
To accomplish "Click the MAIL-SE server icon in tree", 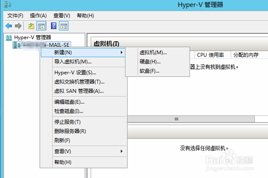I will point(16,45).
